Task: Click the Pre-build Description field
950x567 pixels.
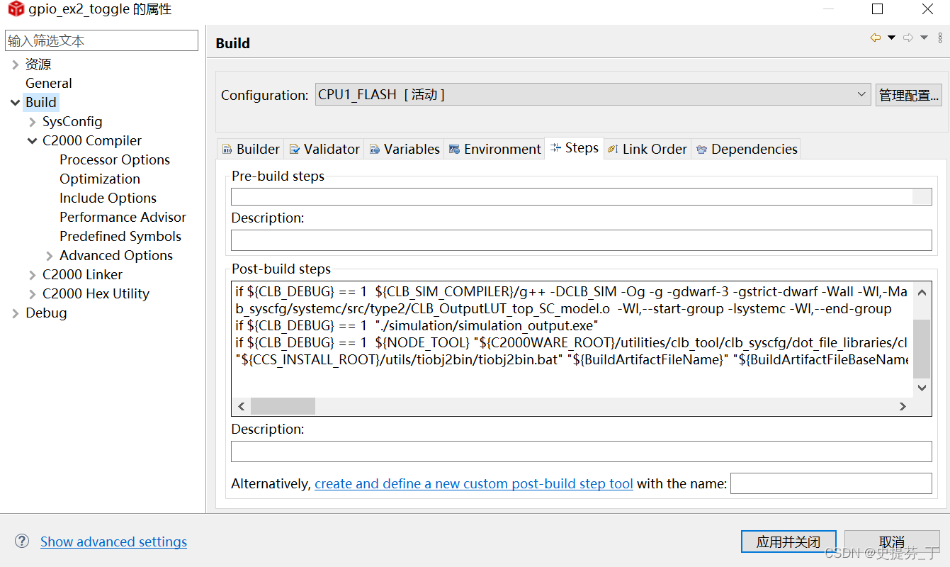Action: [x=582, y=240]
